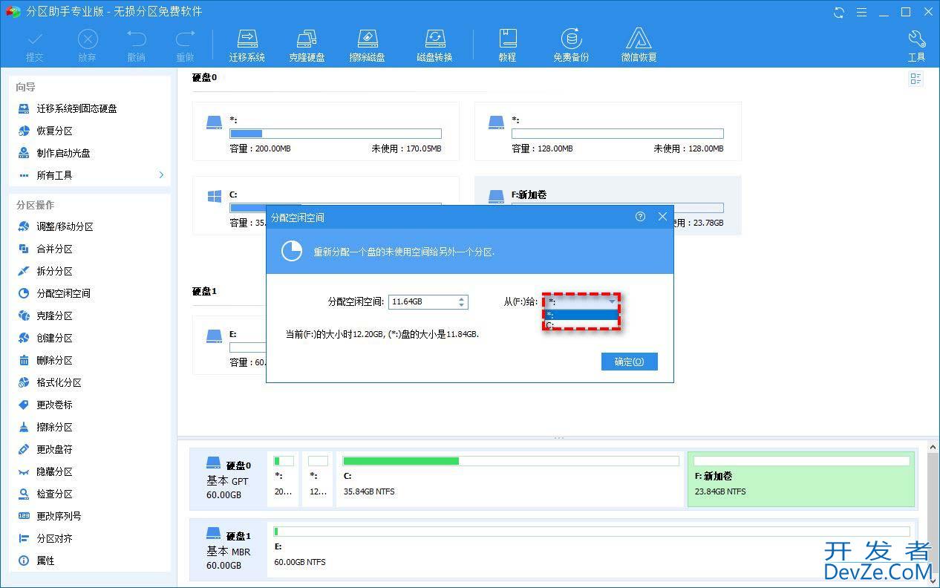Click the help icon in 分配空闲空间 dialog
940x588 pixels.
(641, 217)
